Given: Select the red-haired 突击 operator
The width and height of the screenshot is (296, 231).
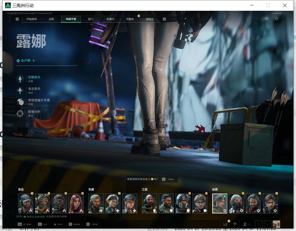Looking at the screenshot, I should coord(76,204).
